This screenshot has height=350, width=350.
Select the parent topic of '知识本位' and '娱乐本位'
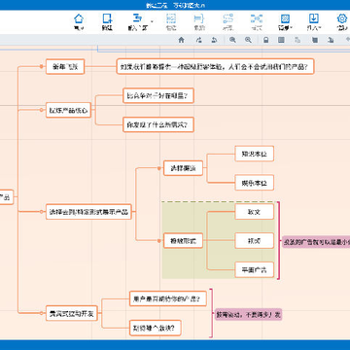[183, 168]
